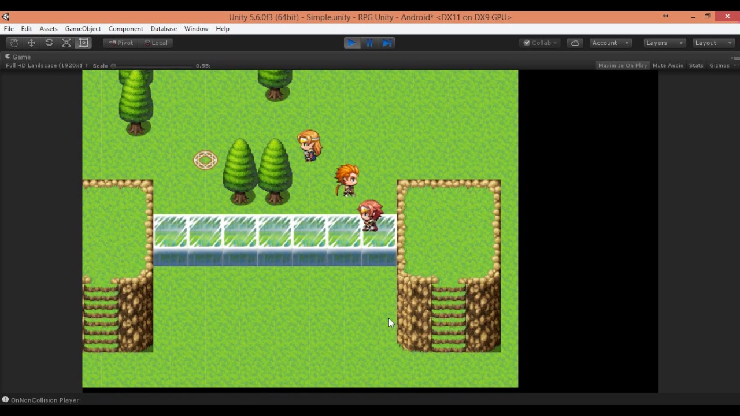Click the blonde character near trees
This screenshot has height=416, width=740.
coord(310,146)
